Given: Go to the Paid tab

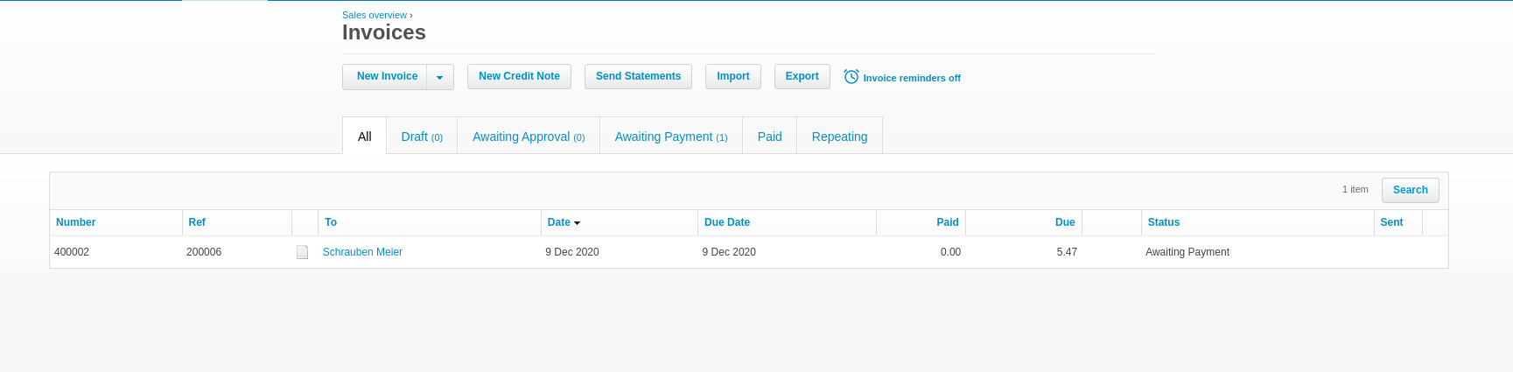Looking at the screenshot, I should pos(769,137).
